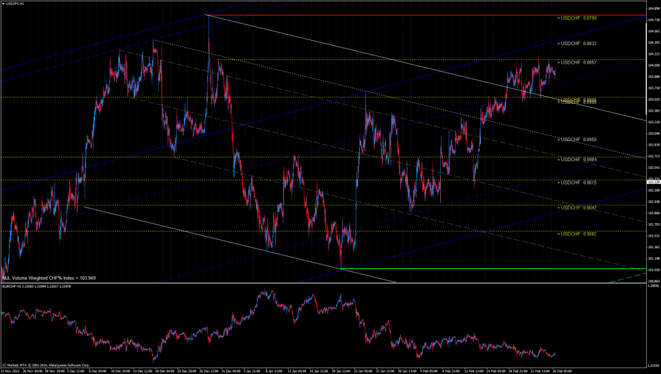Click the 13 Dec 12:00 time label
Image resolution: width=661 pixels, height=374 pixels.
pyautogui.click(x=141, y=371)
